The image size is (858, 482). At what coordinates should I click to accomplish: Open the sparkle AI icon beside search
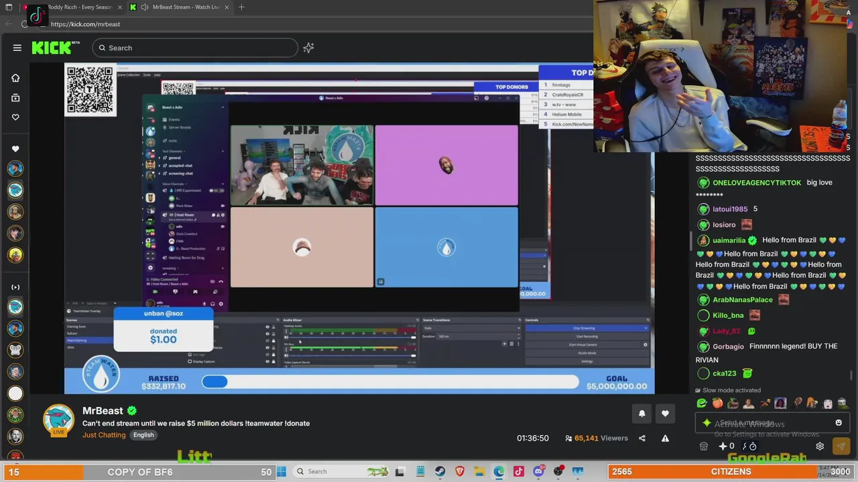coord(308,48)
